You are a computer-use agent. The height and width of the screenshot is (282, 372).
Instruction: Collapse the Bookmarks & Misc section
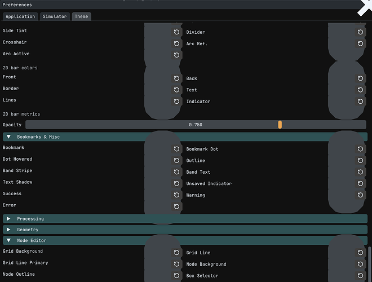(x=185, y=136)
